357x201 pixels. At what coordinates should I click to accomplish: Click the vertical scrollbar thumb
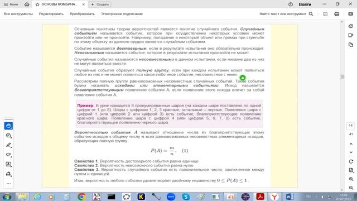[342, 76]
